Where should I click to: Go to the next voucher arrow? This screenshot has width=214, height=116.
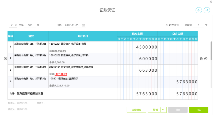coord(207,10)
